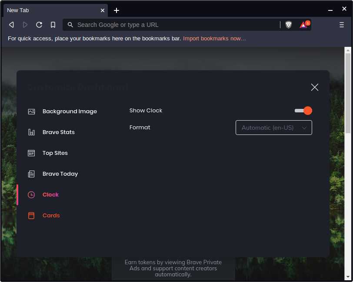353x282 pixels.
Task: Click the Brave Stats bar chart icon
Action: (x=31, y=132)
